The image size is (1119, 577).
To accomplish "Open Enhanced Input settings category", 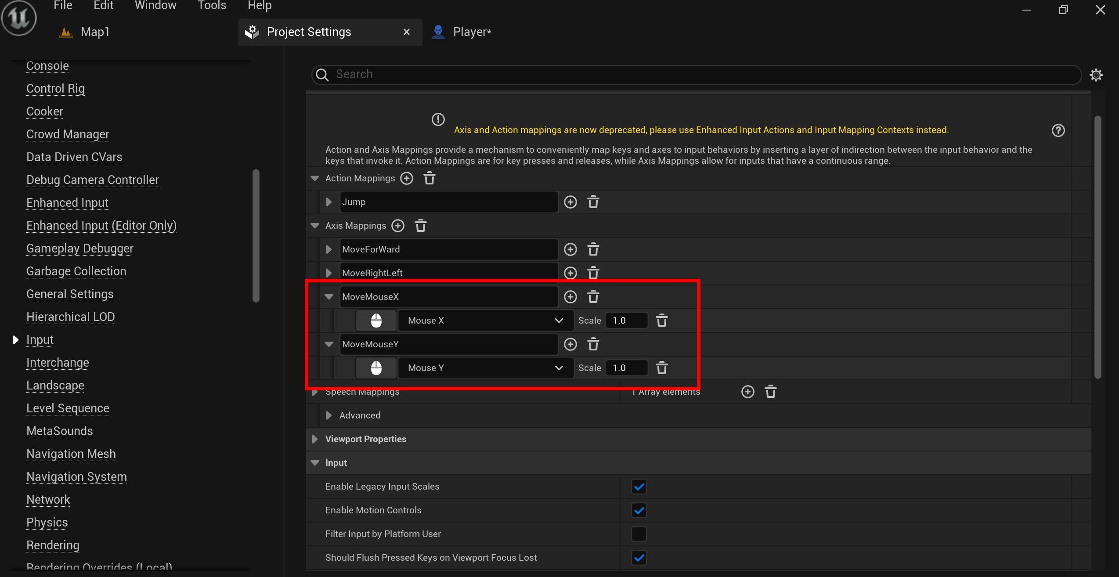I will click(x=67, y=202).
